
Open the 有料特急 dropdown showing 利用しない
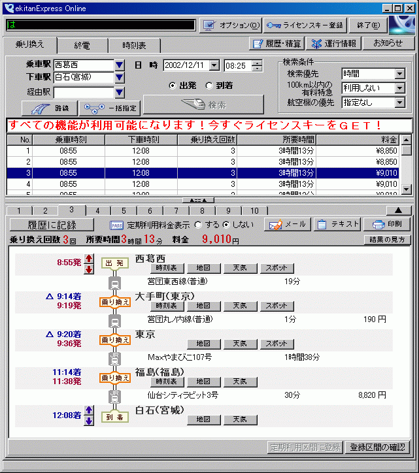point(399,88)
